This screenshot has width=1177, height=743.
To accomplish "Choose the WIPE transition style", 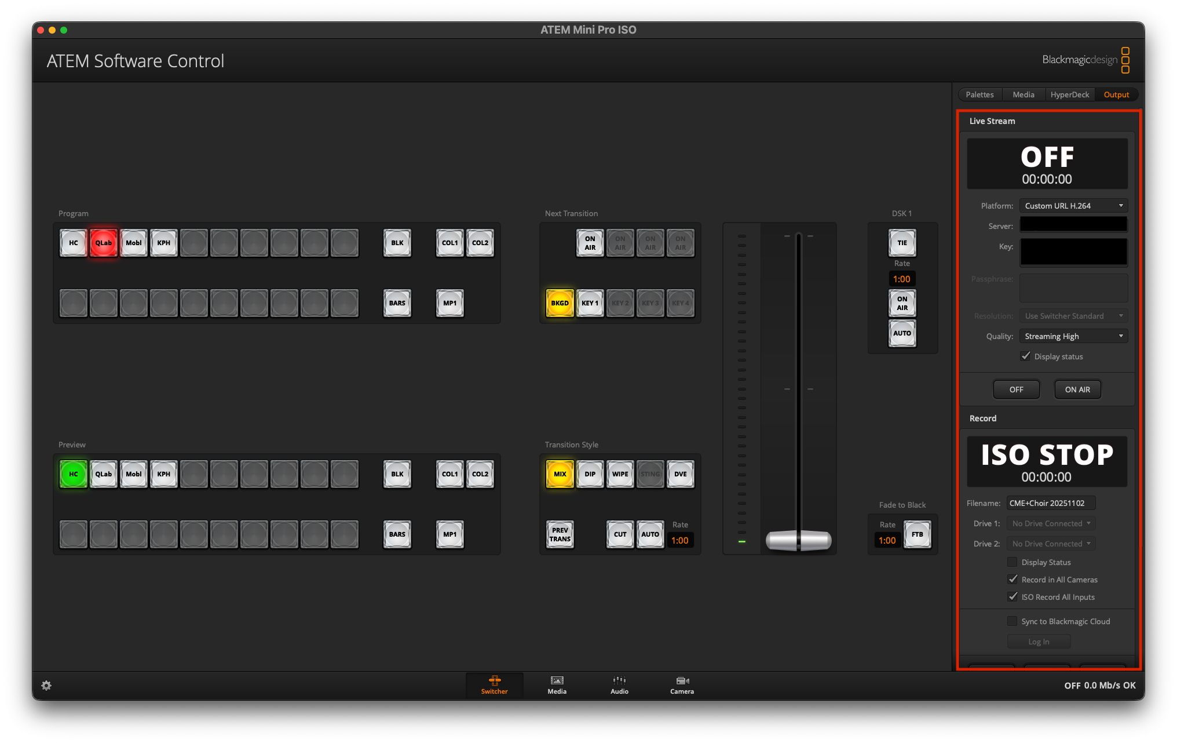I will 620,474.
